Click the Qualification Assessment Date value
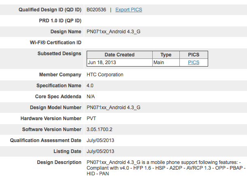The image size is (247, 179). [x=101, y=140]
